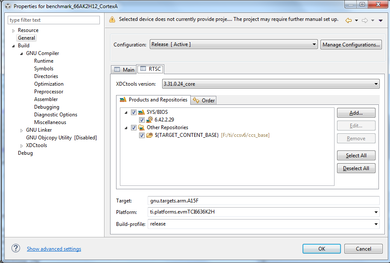
Task: Expand the Resource tree node
Action: pos(13,31)
